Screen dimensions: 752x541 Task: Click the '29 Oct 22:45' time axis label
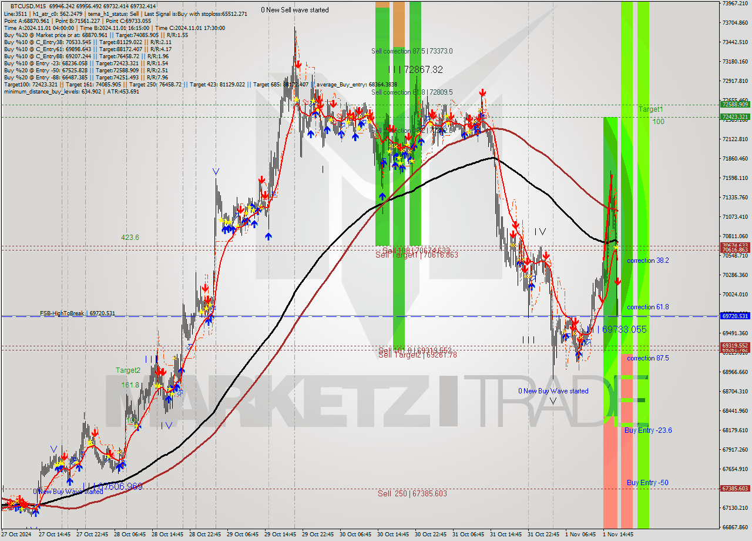pyautogui.click(x=318, y=535)
